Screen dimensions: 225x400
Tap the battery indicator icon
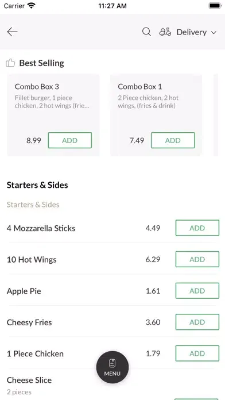[215, 6]
